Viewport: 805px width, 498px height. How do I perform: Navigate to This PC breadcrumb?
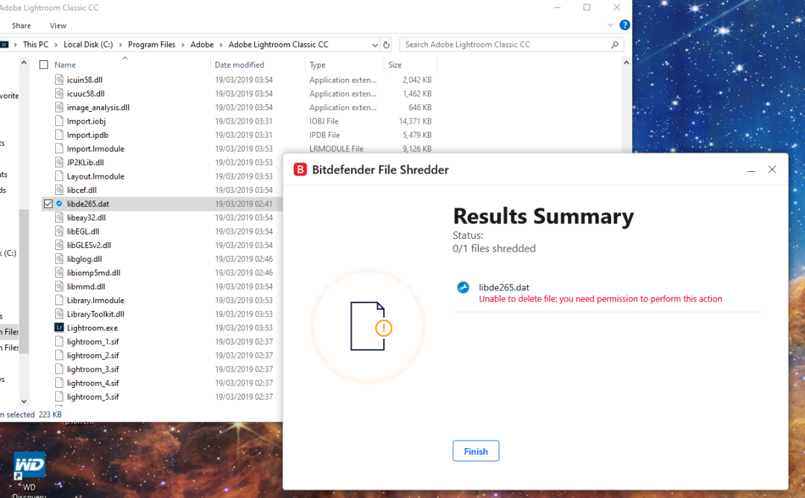[x=36, y=45]
